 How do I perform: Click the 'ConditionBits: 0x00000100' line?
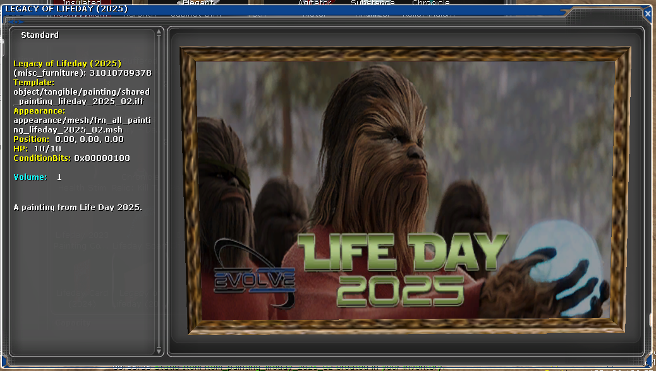click(x=71, y=158)
